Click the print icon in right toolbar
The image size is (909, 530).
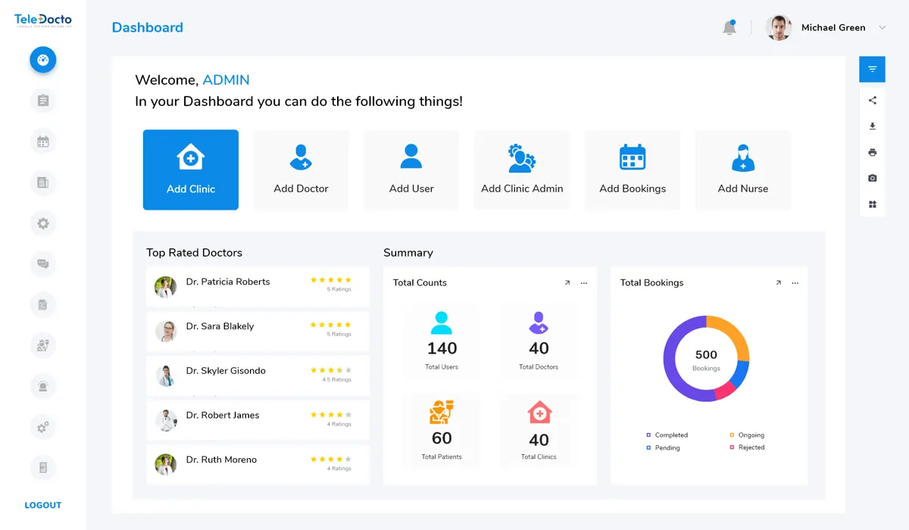873,152
